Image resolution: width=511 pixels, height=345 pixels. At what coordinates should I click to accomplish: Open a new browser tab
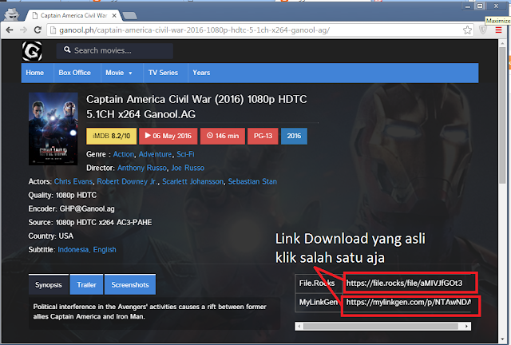(x=130, y=15)
